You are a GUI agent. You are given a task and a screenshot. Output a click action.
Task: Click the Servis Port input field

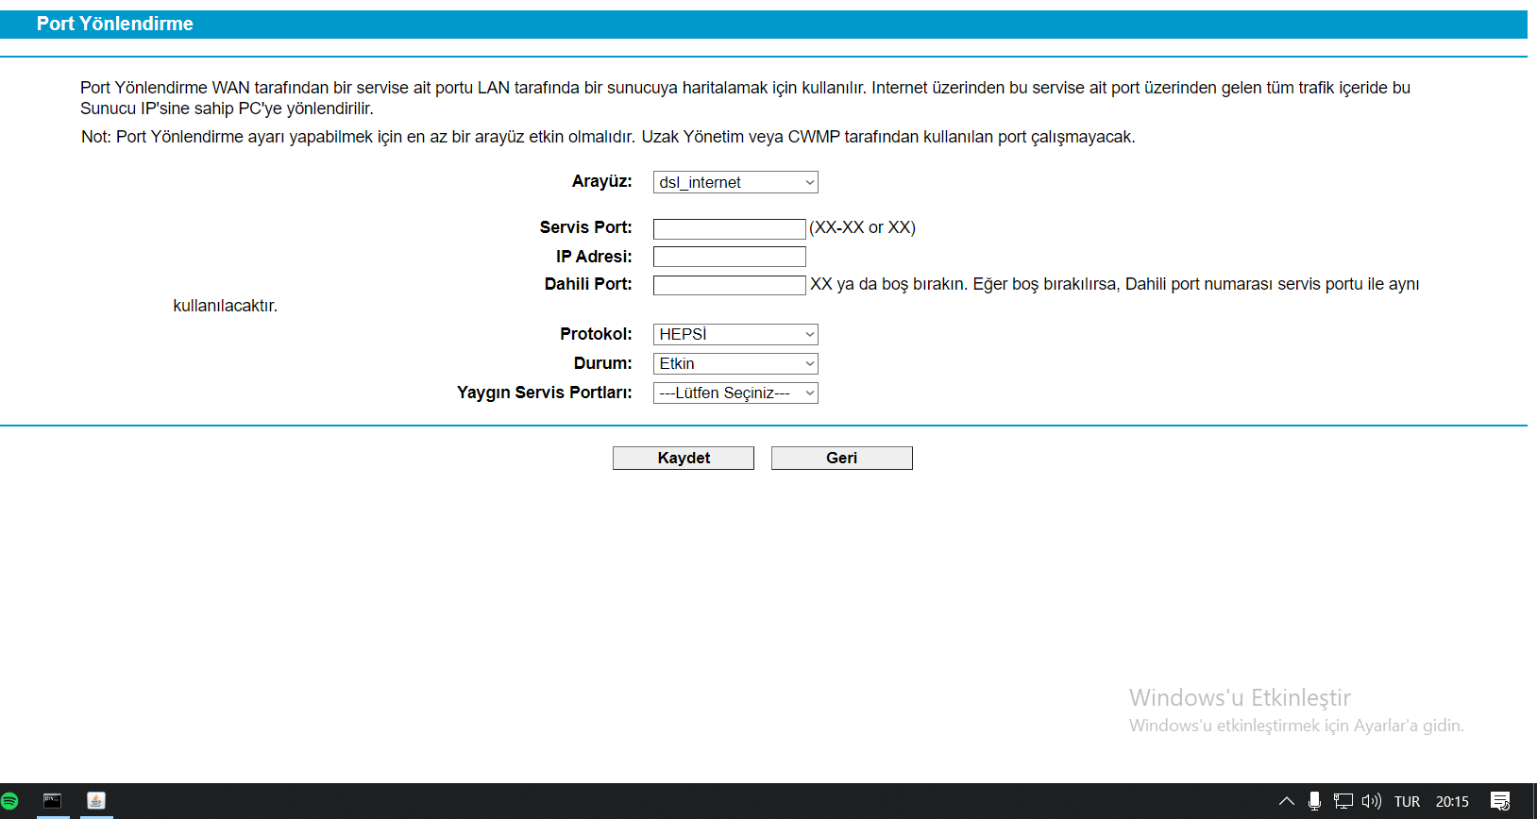coord(730,228)
